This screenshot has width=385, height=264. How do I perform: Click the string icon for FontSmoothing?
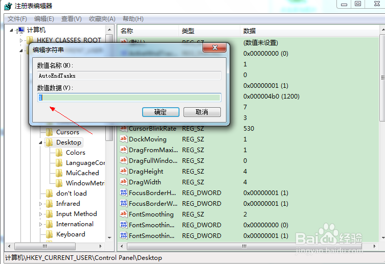pos(124,214)
